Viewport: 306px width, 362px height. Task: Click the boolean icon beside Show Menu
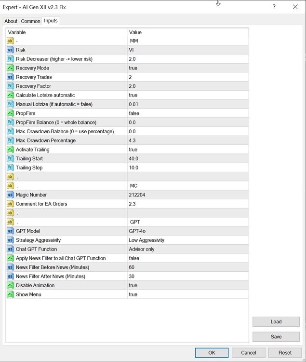tap(10, 294)
